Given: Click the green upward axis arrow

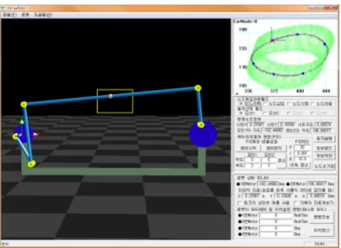Looking at the screenshot, I should tap(22, 122).
